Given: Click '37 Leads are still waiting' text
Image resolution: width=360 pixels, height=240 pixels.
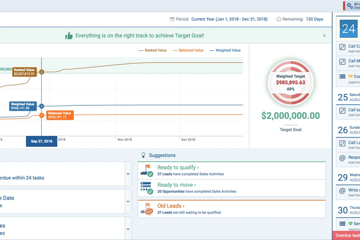Looking at the screenshot, I should [189, 213].
